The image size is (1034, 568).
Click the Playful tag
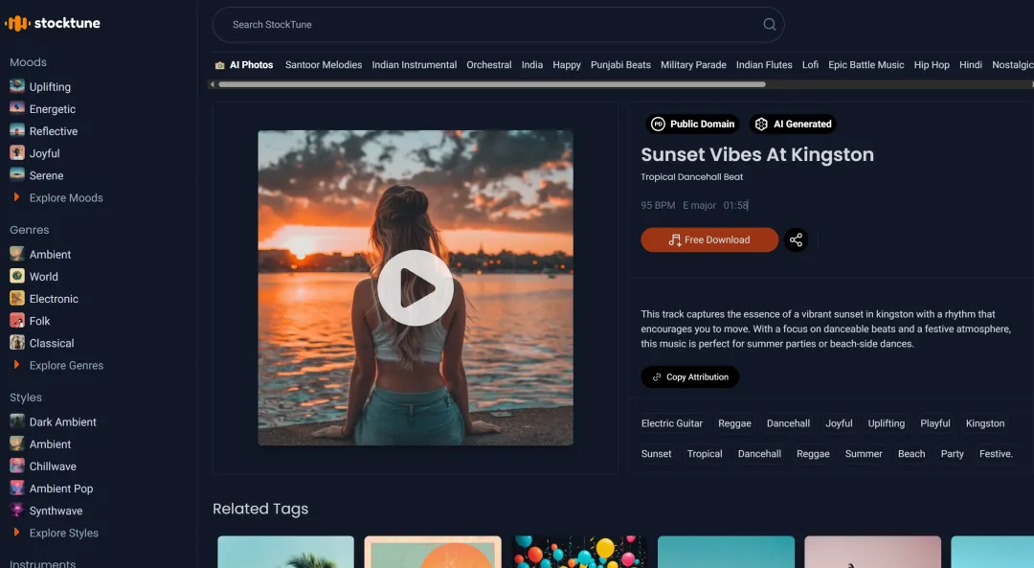(x=935, y=423)
